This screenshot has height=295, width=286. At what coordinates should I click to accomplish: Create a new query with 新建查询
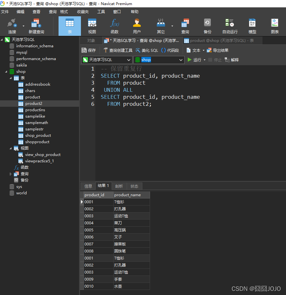coord(36,26)
